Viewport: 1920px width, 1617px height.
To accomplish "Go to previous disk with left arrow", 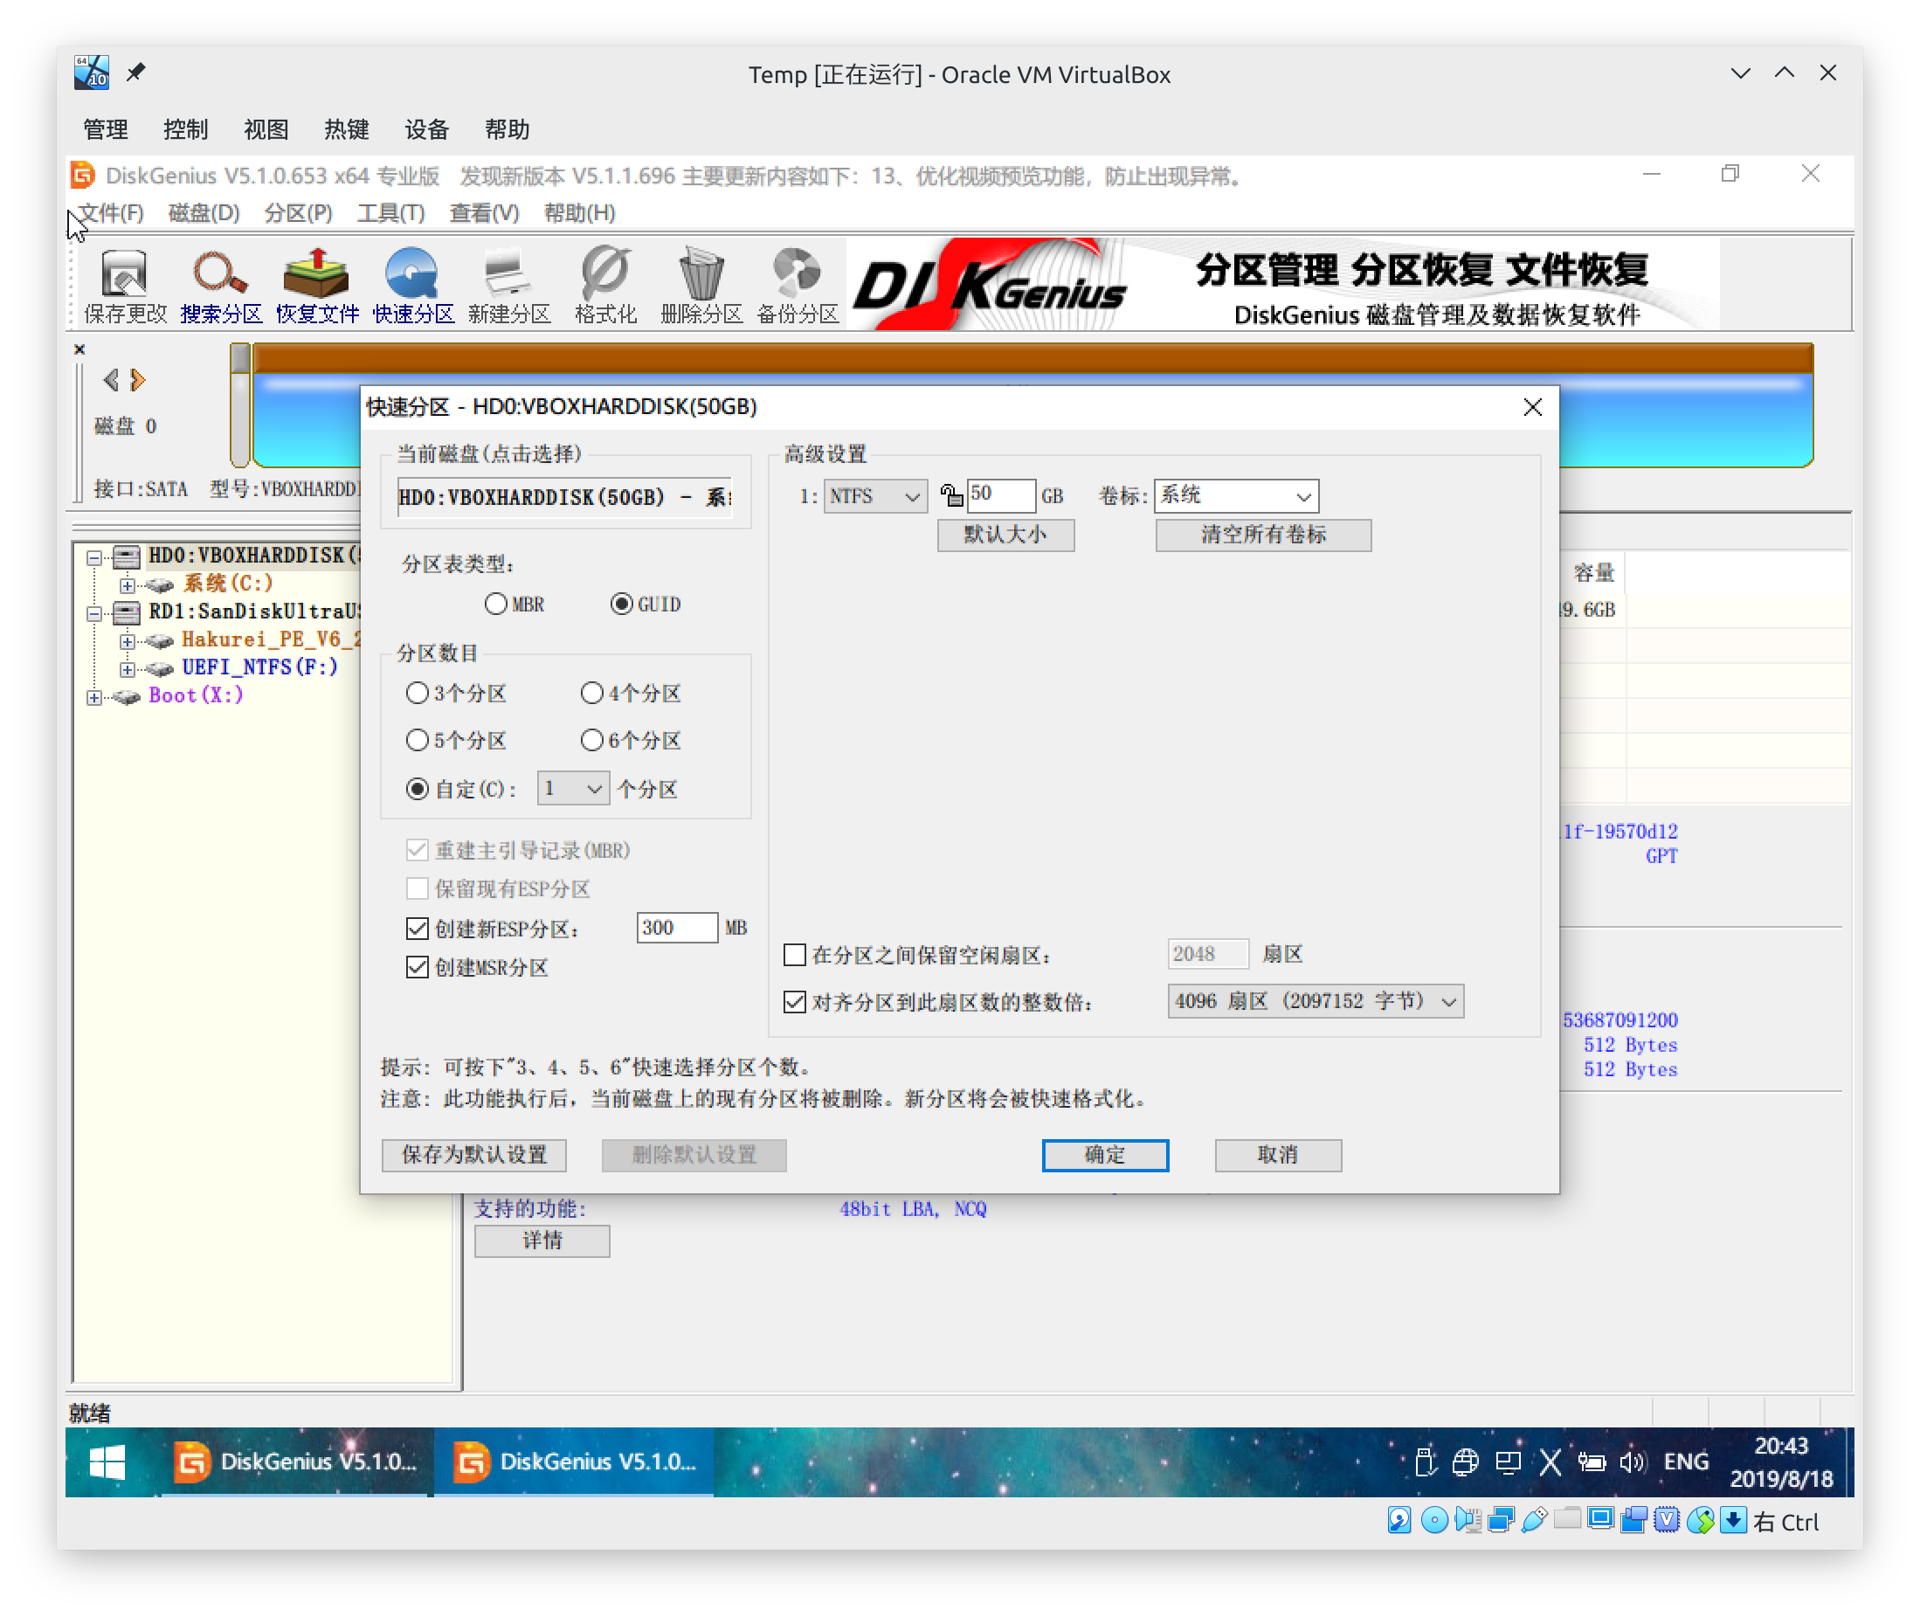I will (111, 379).
